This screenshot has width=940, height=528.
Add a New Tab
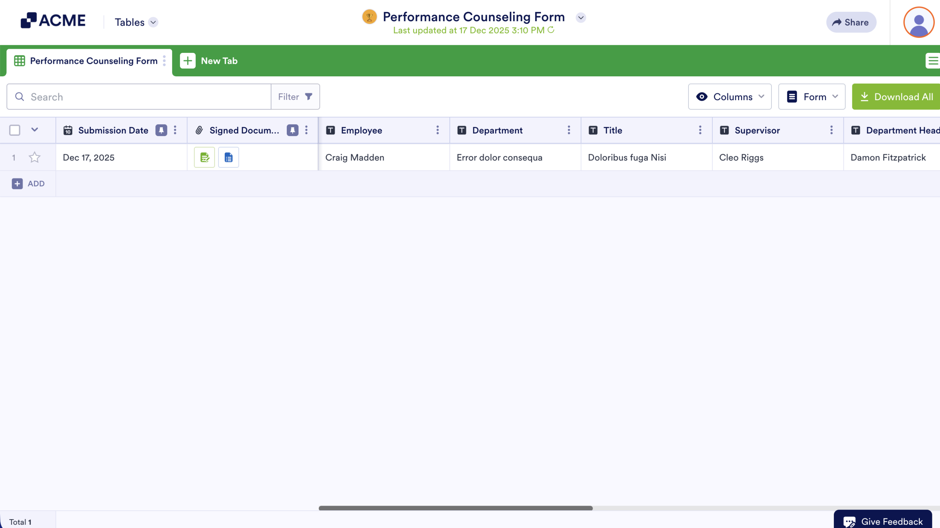(209, 61)
